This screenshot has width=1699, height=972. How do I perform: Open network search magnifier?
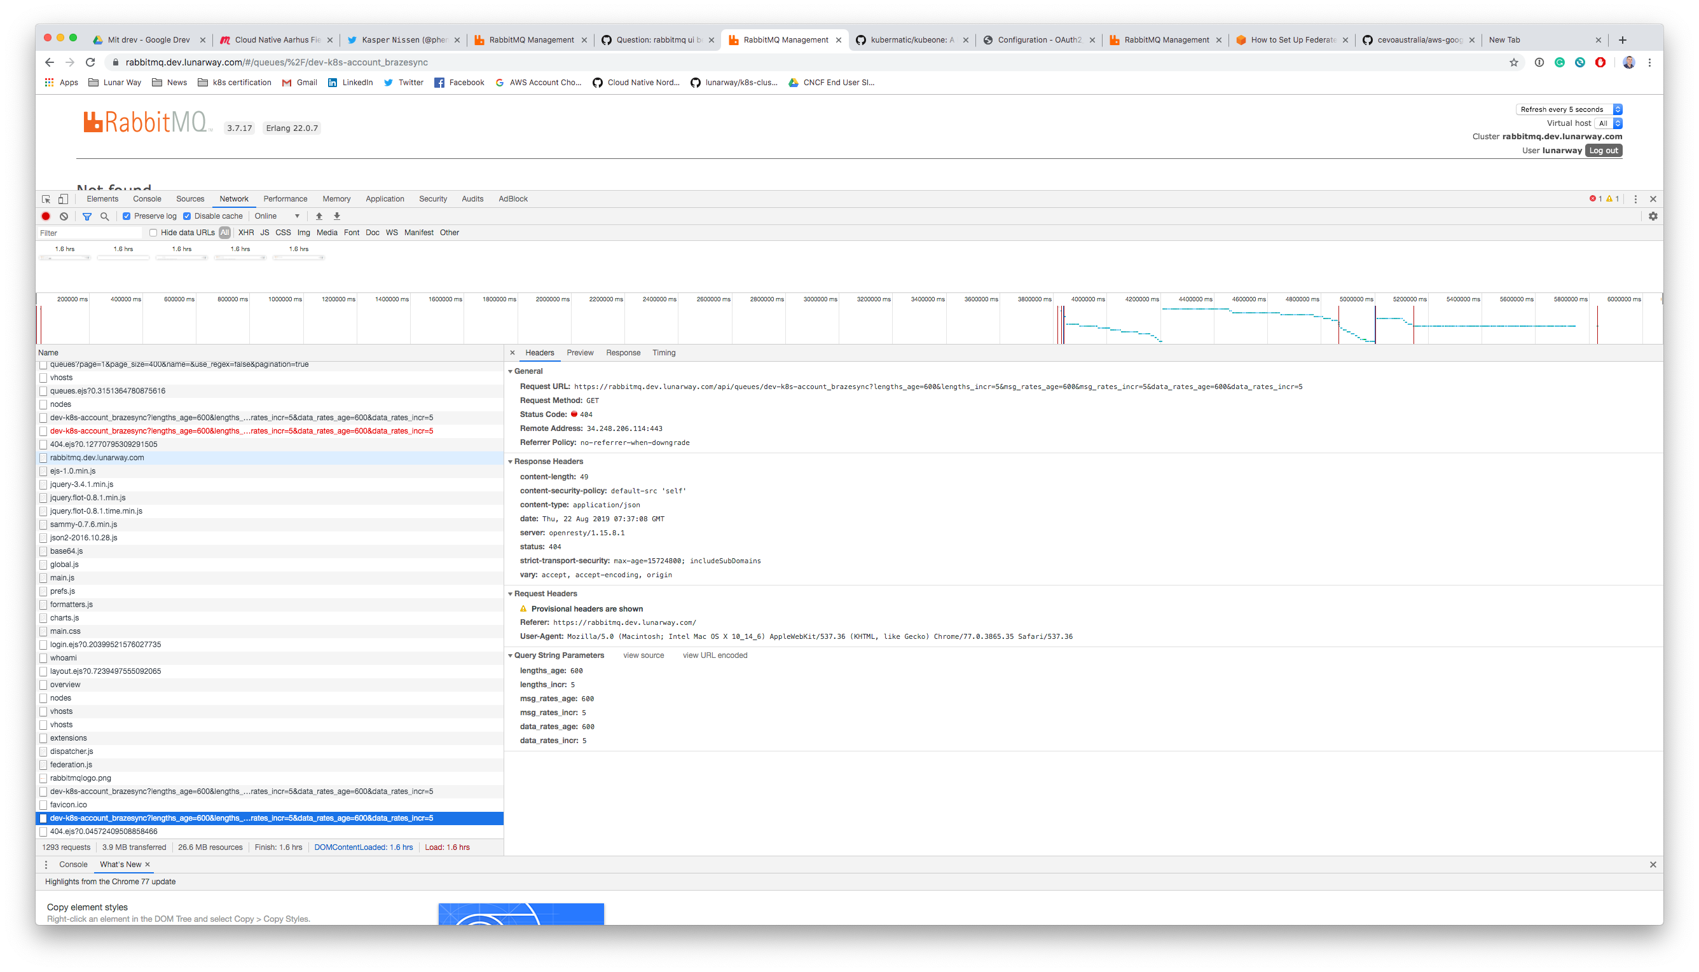pos(105,216)
